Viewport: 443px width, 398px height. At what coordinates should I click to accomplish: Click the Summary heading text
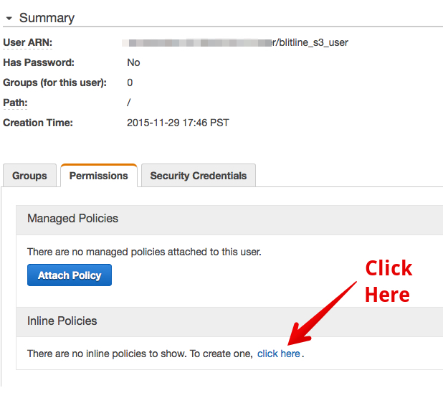coord(47,18)
